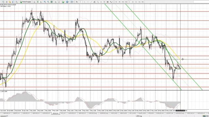Image resolution: width=209 pixels, height=117 pixels.
Task: Open the EURUSD,H1 chart tab
Action: pos(26,113)
